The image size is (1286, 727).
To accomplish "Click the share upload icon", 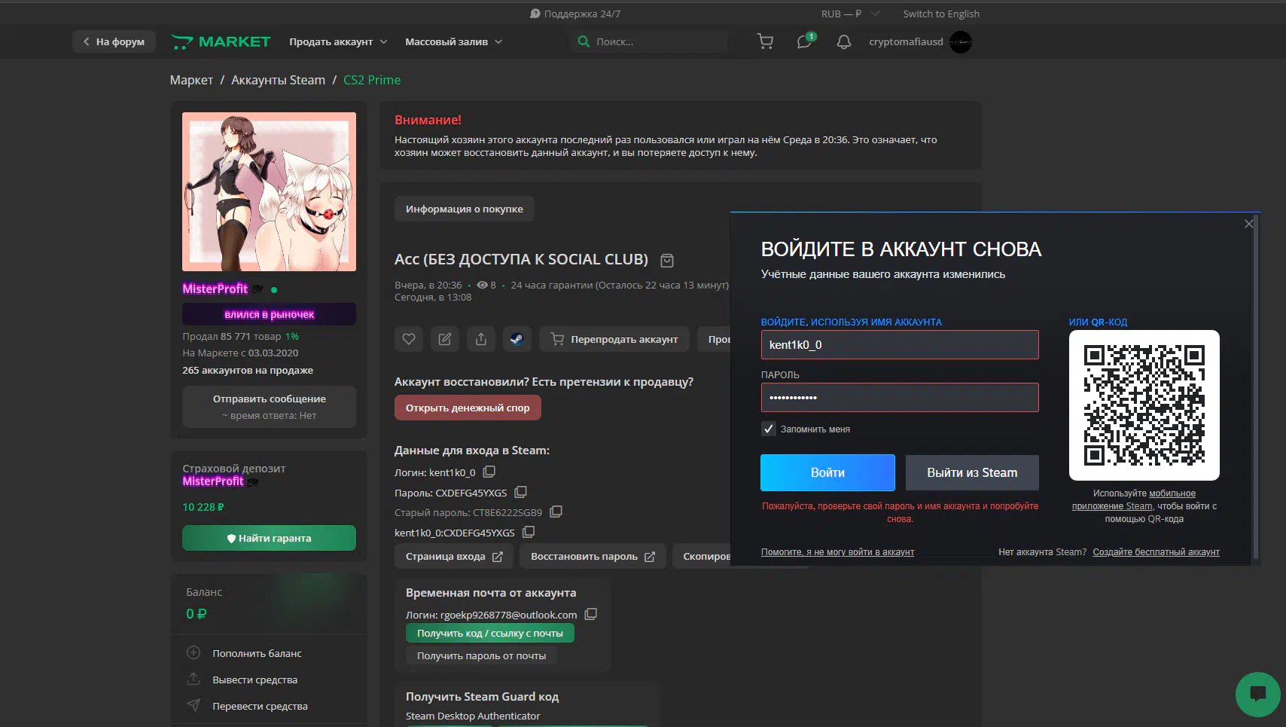I will point(481,339).
